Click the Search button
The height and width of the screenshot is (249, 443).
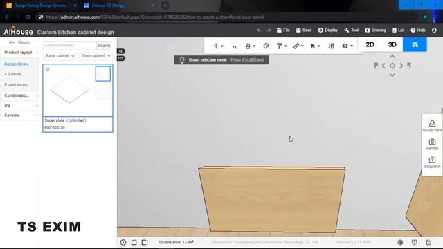104,46
